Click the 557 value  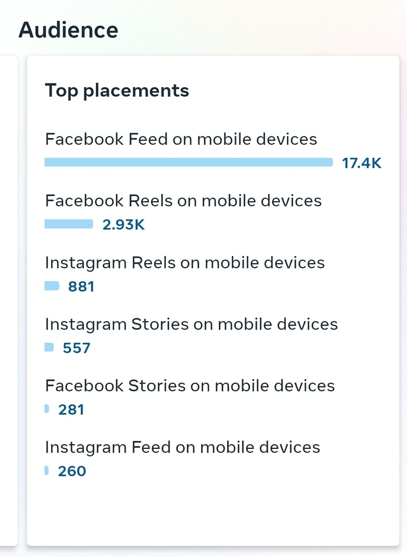[76, 348]
